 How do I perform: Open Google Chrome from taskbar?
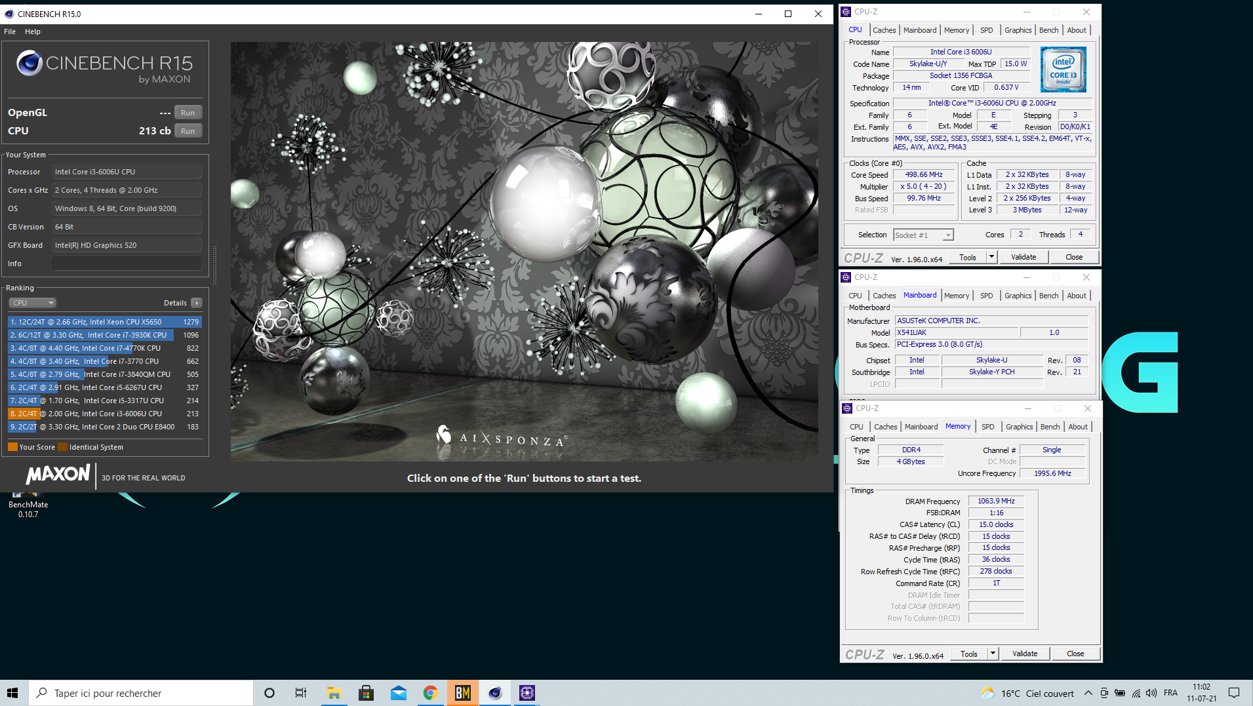coord(430,693)
